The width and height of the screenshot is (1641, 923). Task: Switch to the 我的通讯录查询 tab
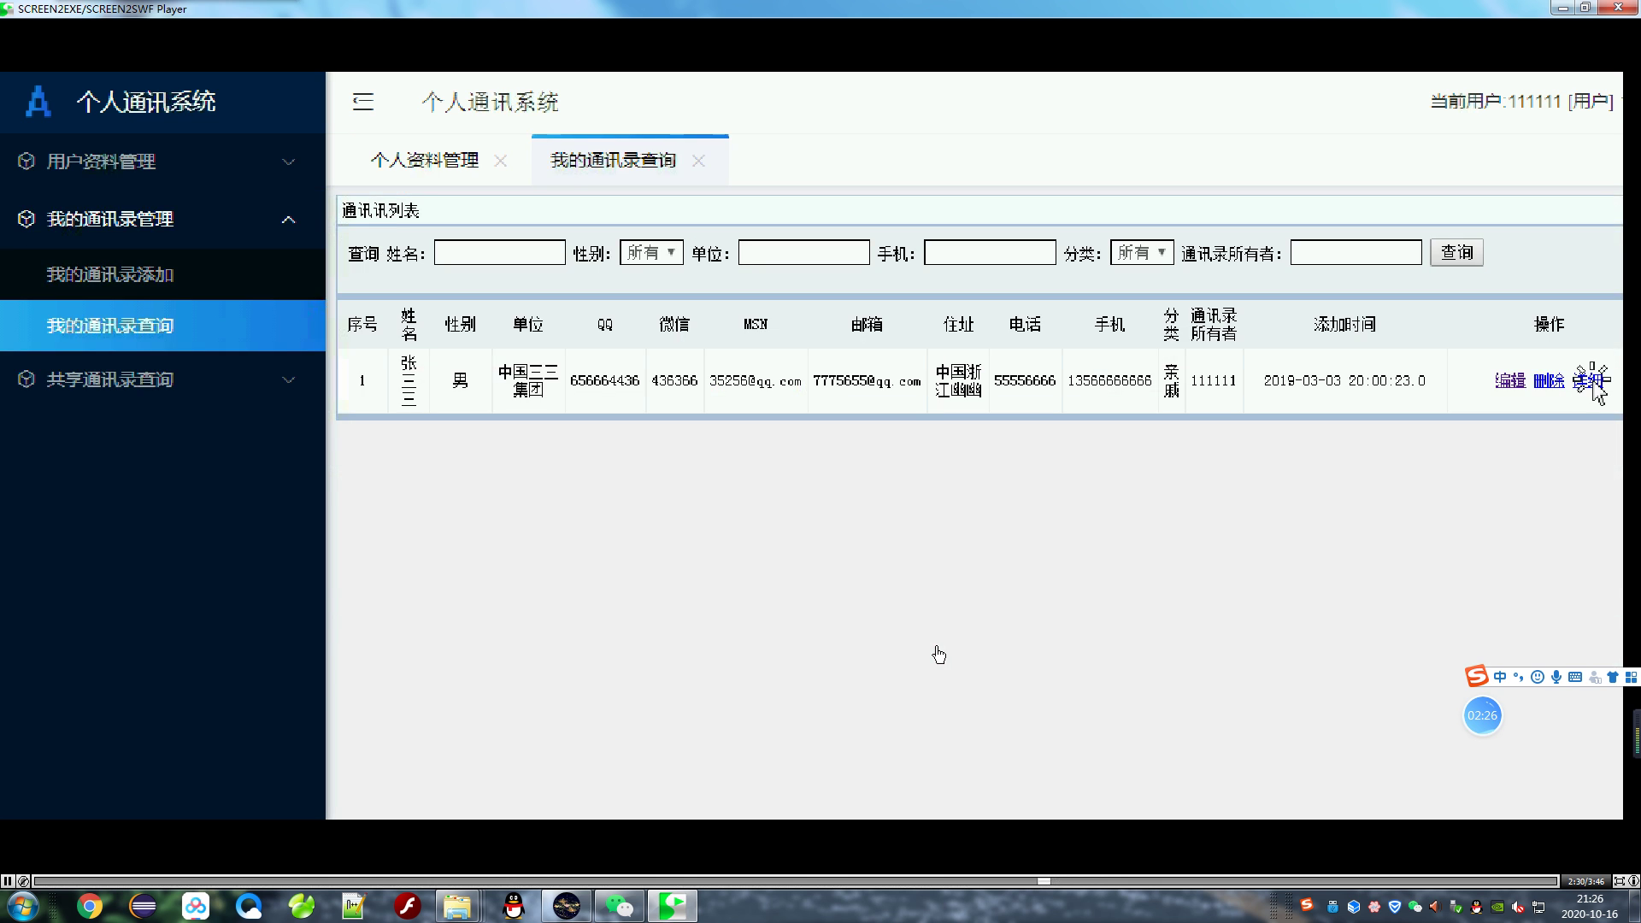tap(613, 160)
